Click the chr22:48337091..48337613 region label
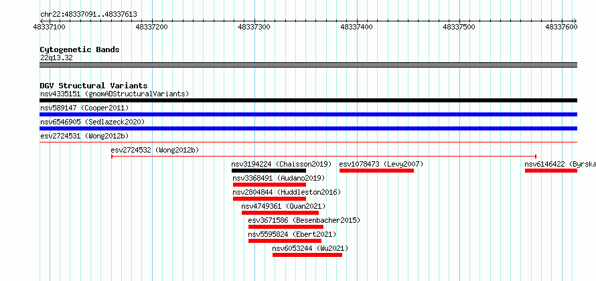The width and height of the screenshot is (596, 281). click(88, 15)
